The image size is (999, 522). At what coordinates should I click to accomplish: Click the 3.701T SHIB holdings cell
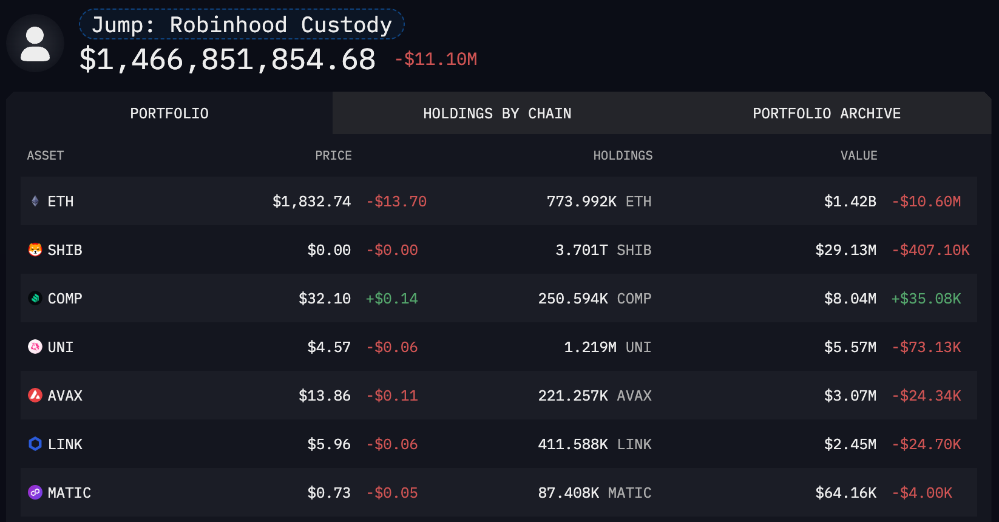[603, 250]
